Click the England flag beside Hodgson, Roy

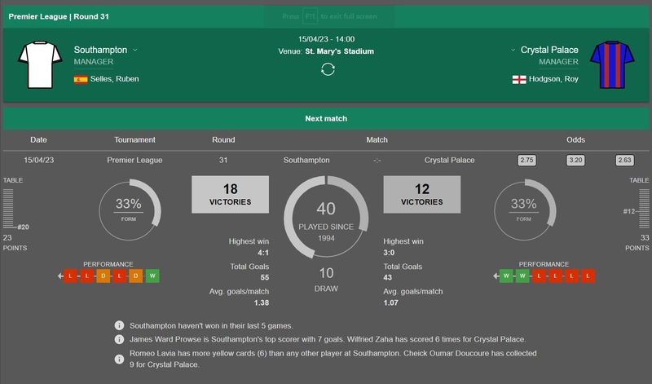tap(518, 80)
